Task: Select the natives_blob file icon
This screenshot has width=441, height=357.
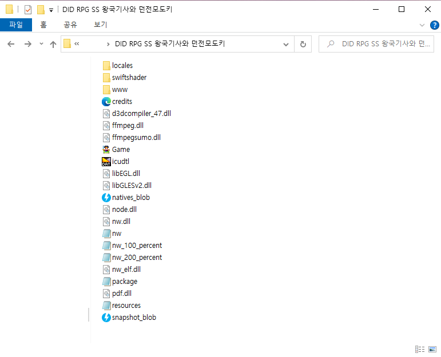Action: [x=106, y=198]
